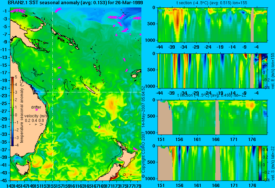Click the magenta drifter legend marker below 'drifter'
This screenshot has height=188, width=275.
[x=37, y=110]
